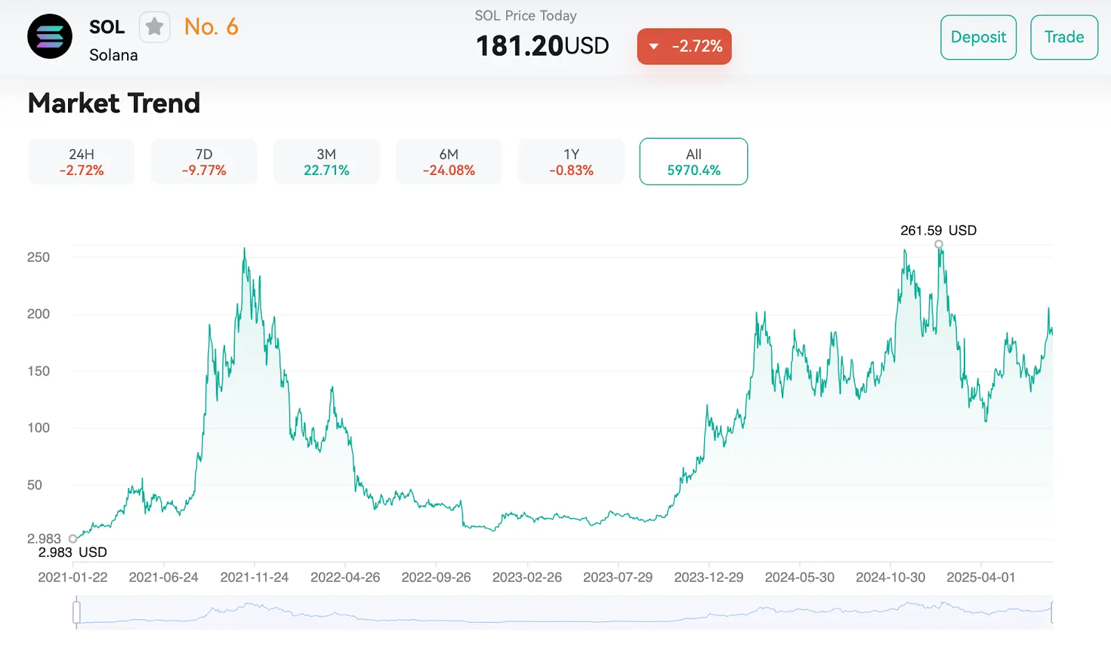Choose the All time range tab
This screenshot has height=647, width=1111.
[694, 162]
